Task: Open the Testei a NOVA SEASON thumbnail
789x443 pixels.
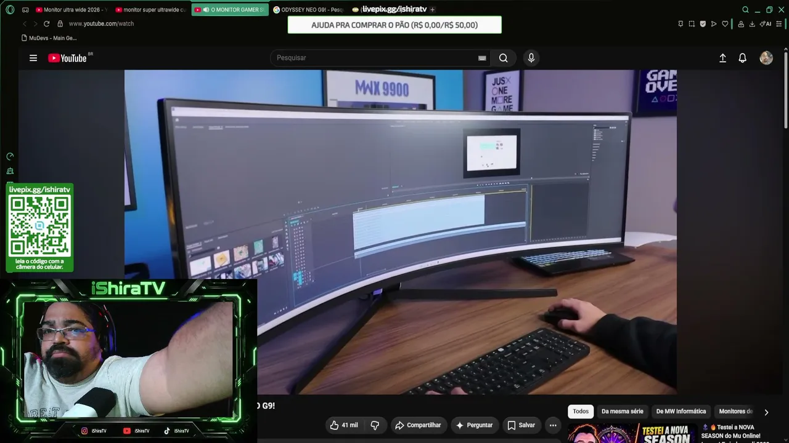Action: (x=632, y=433)
